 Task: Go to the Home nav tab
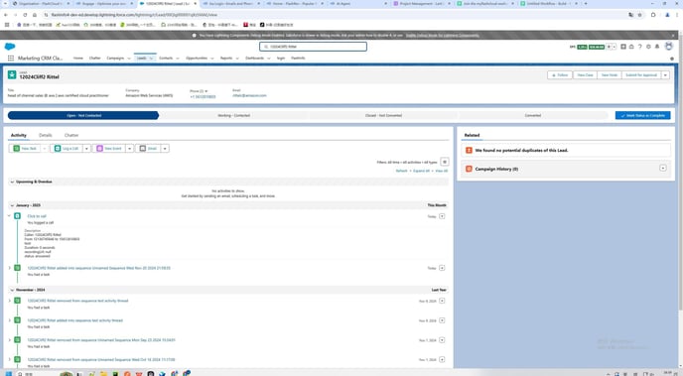click(x=78, y=58)
